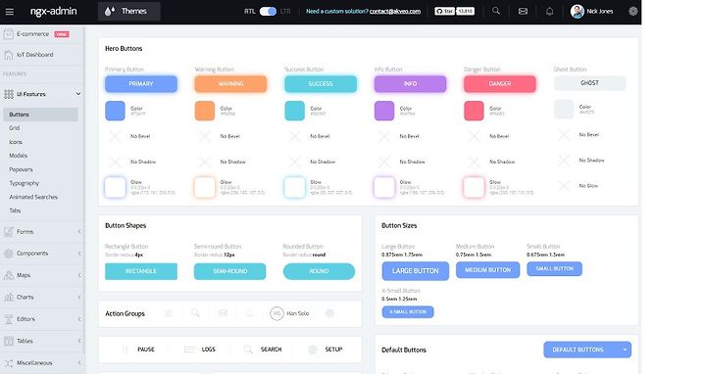Screen dimensions: 706x374
Task: Click the DANGER hero button
Action: pos(500,83)
